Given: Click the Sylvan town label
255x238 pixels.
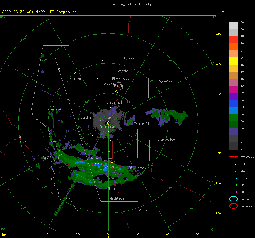Looking at the screenshot, I should pyautogui.click(x=109, y=83).
